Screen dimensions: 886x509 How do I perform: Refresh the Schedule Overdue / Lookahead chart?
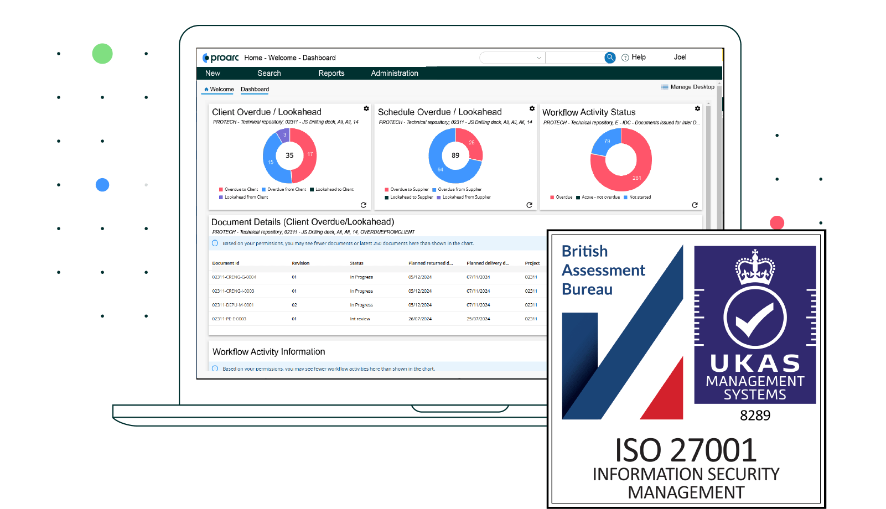click(x=529, y=205)
